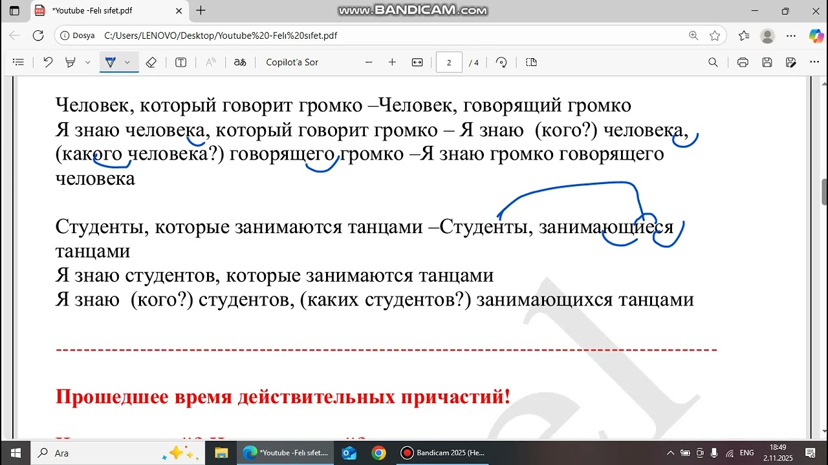Screen dimensions: 828x465
Task: Click the vertical scrollbar thumb
Action: point(824,192)
